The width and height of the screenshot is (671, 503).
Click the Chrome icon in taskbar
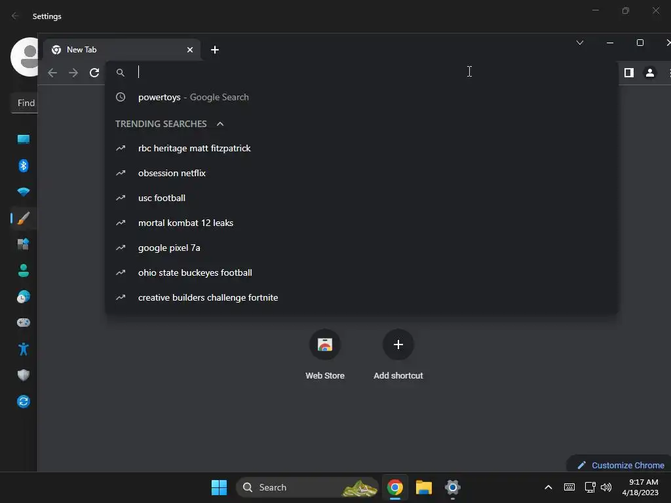click(395, 487)
